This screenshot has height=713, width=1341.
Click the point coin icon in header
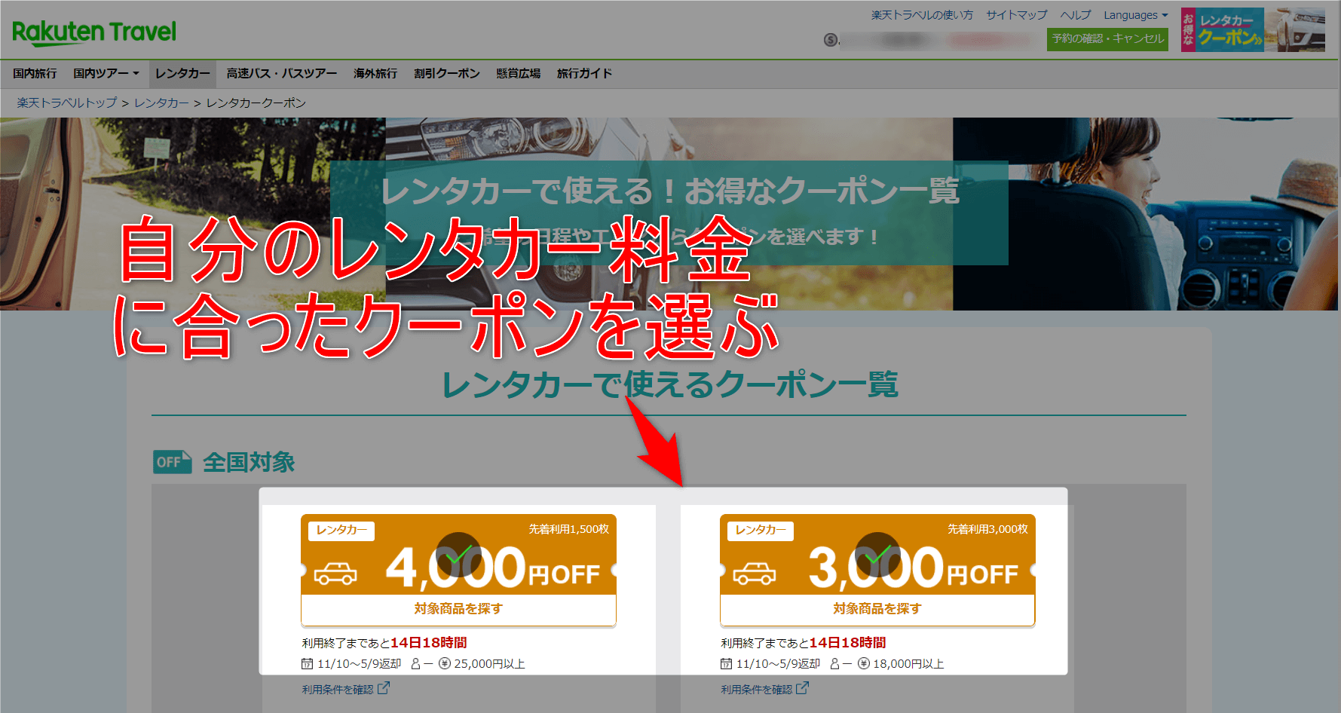coord(831,39)
